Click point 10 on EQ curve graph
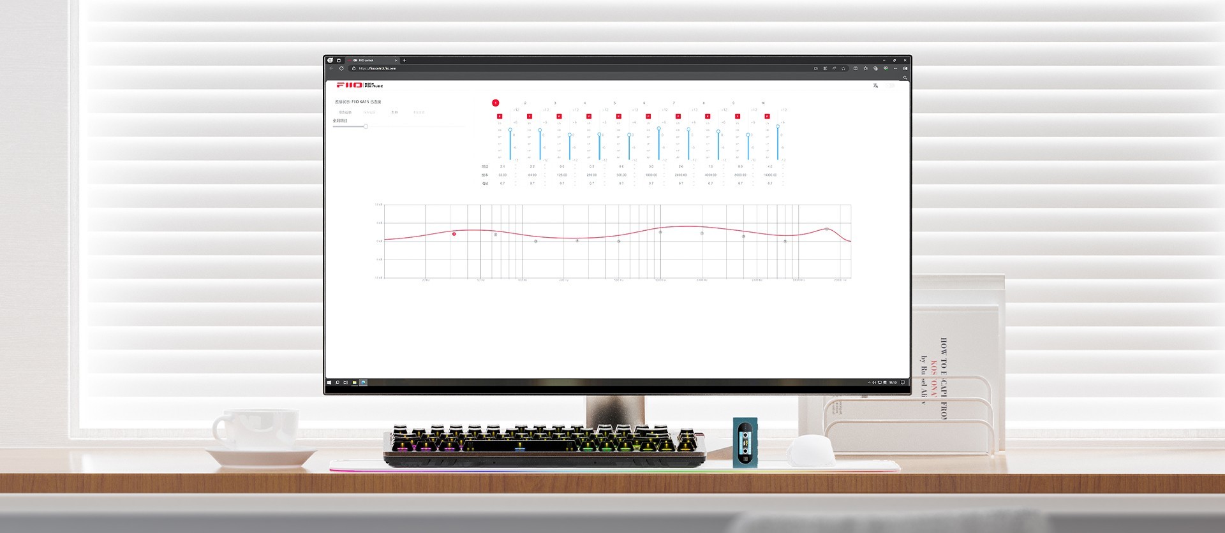 [x=827, y=229]
